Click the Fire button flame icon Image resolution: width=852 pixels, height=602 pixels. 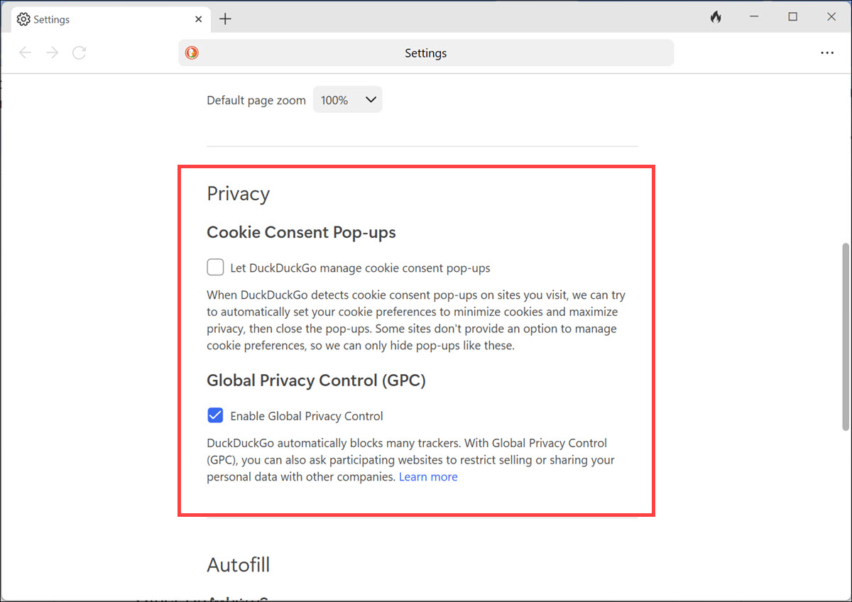pyautogui.click(x=716, y=18)
